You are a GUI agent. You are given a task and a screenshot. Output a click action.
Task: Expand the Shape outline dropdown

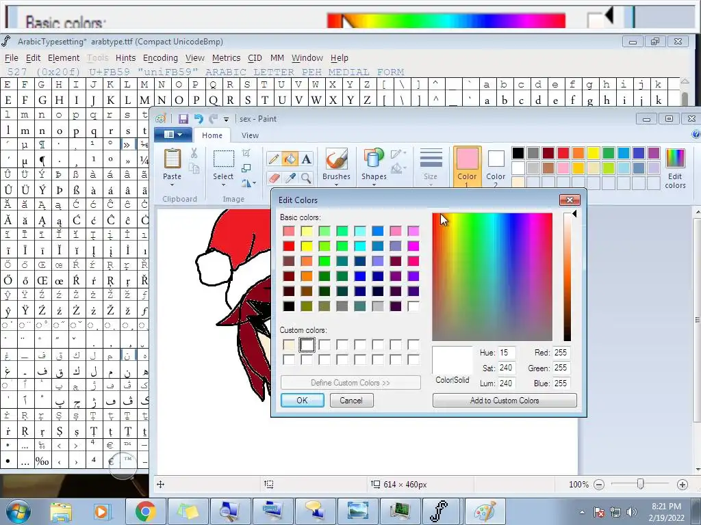point(405,153)
